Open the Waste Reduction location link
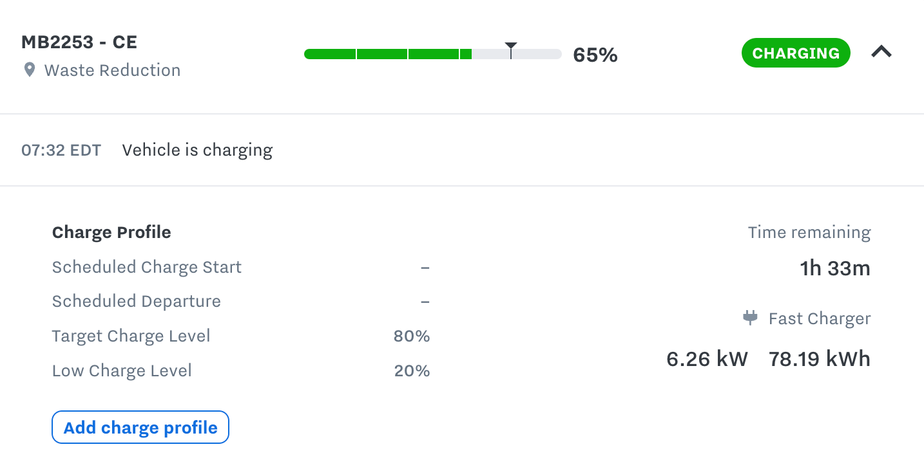This screenshot has width=924, height=467. point(111,70)
